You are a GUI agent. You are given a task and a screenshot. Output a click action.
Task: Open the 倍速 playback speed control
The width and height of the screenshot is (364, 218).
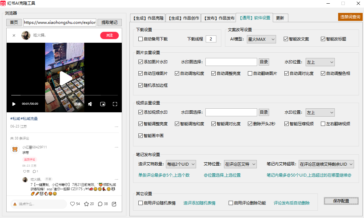[78, 104]
